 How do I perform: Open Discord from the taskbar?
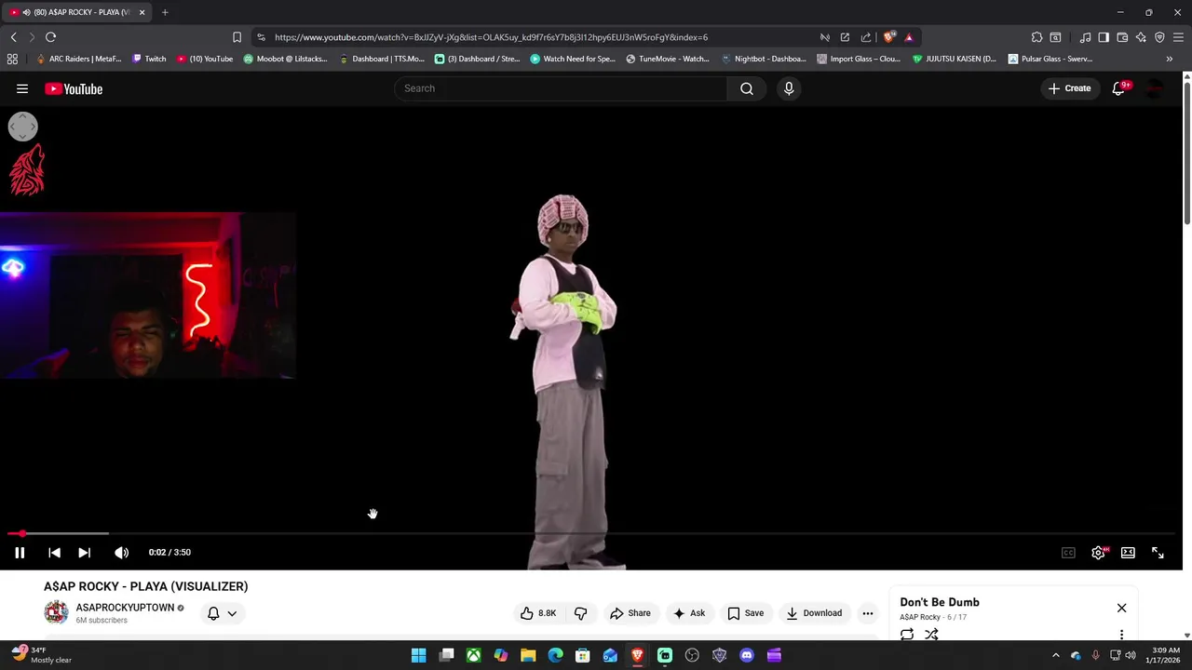pyautogui.click(x=746, y=655)
